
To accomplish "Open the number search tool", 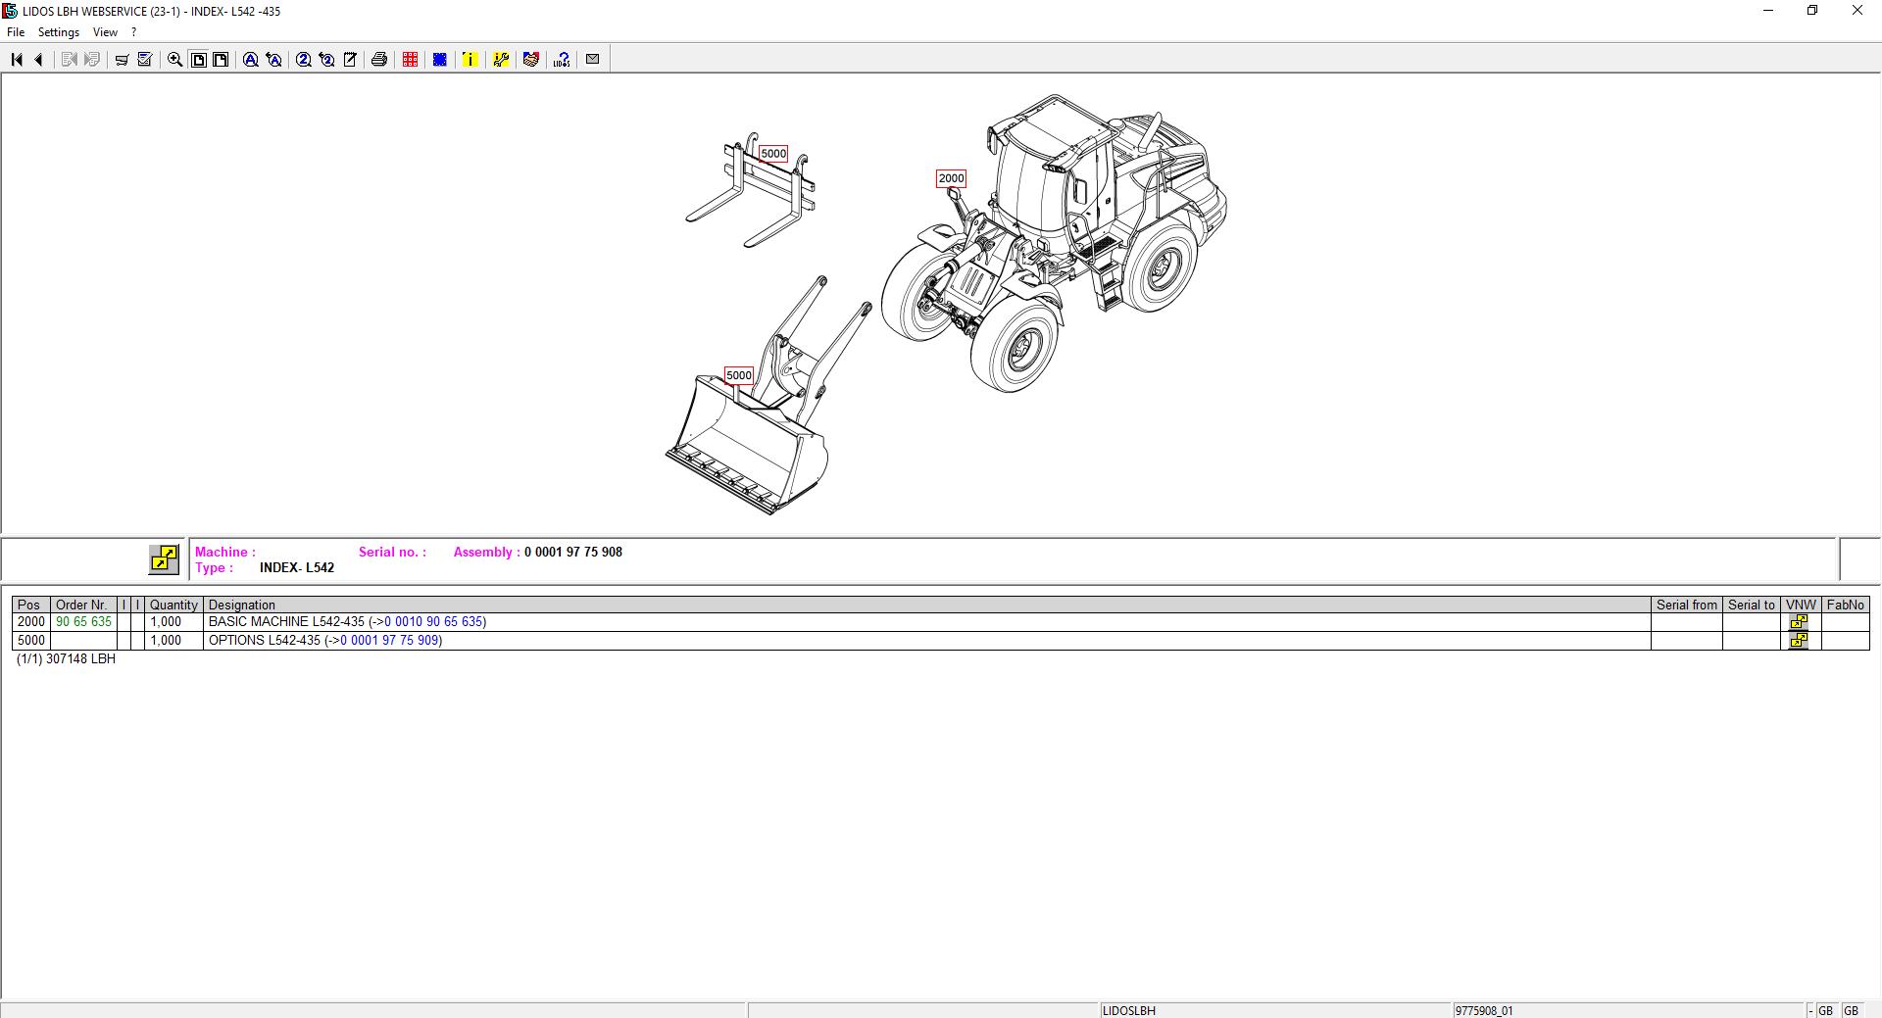I will click(303, 59).
